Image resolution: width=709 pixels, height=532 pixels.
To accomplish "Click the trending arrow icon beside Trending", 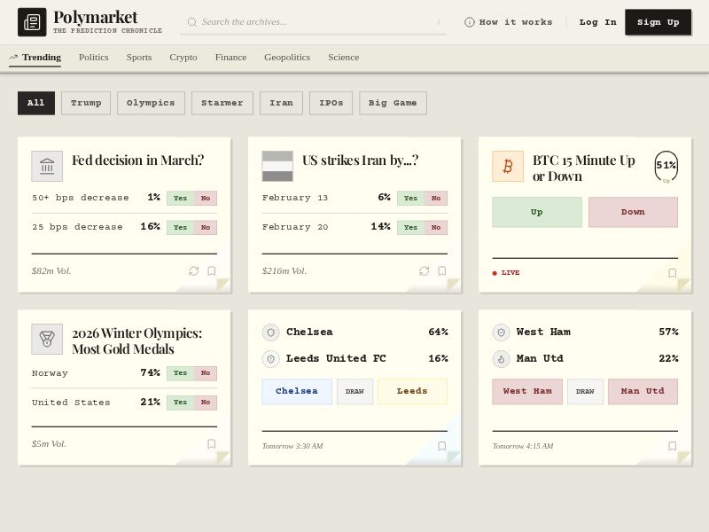I will tap(12, 56).
